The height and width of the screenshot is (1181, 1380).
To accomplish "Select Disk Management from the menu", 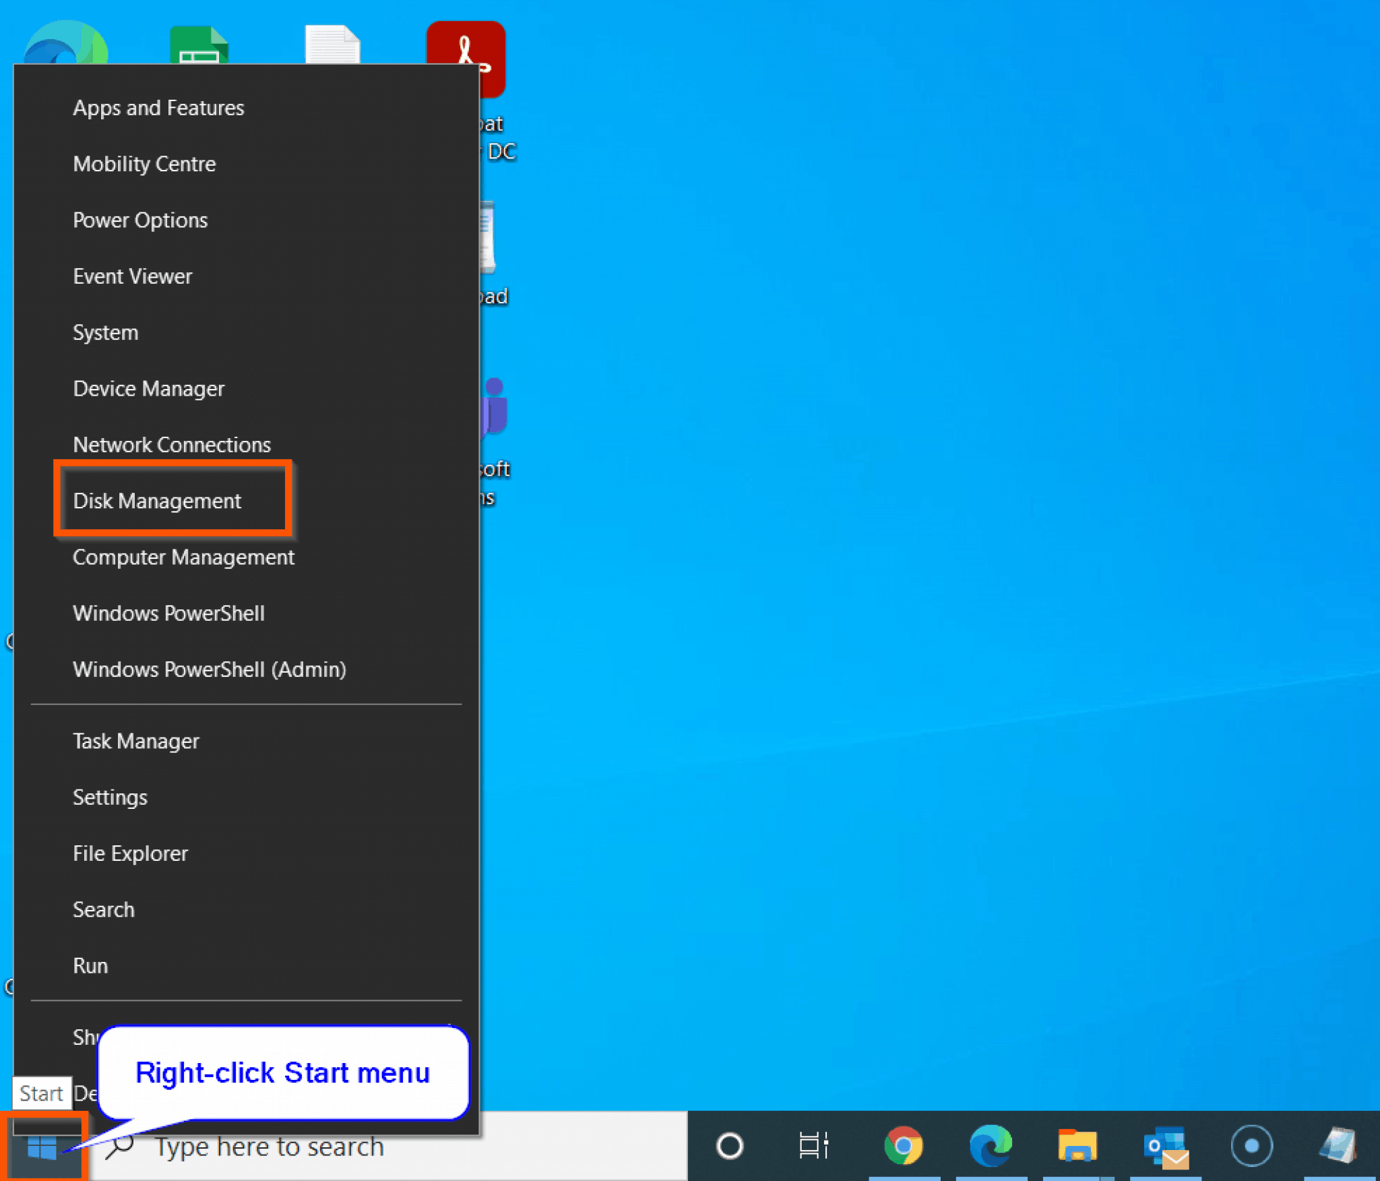I will 157,501.
